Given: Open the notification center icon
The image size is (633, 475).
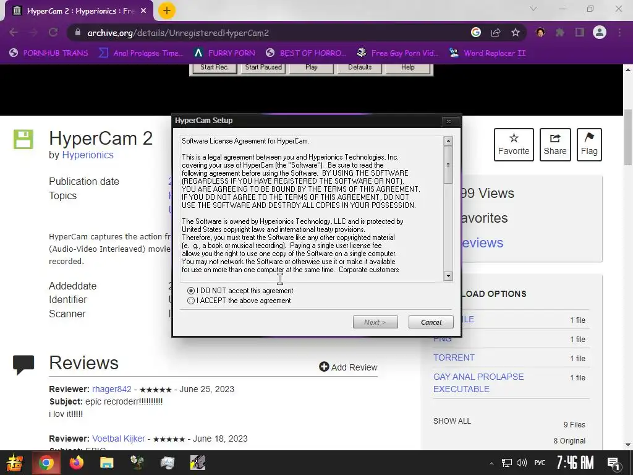Looking at the screenshot, I should pos(613,463).
